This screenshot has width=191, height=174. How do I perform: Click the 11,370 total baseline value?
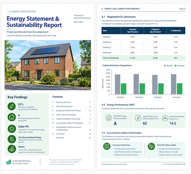point(132,58)
